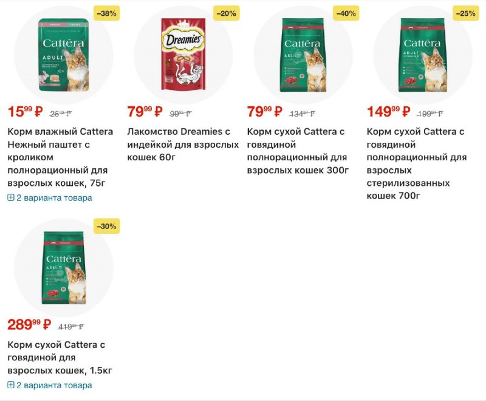
Task: Click the –25% discount badge
Action: click(x=465, y=13)
